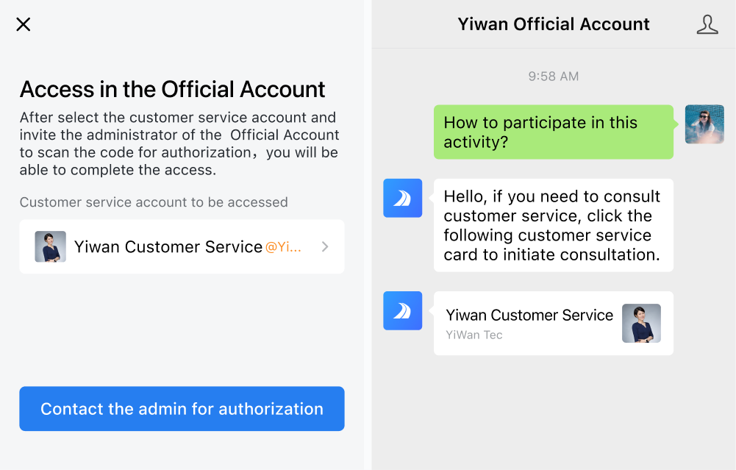Click the authorization instructions paragraph

[179, 143]
